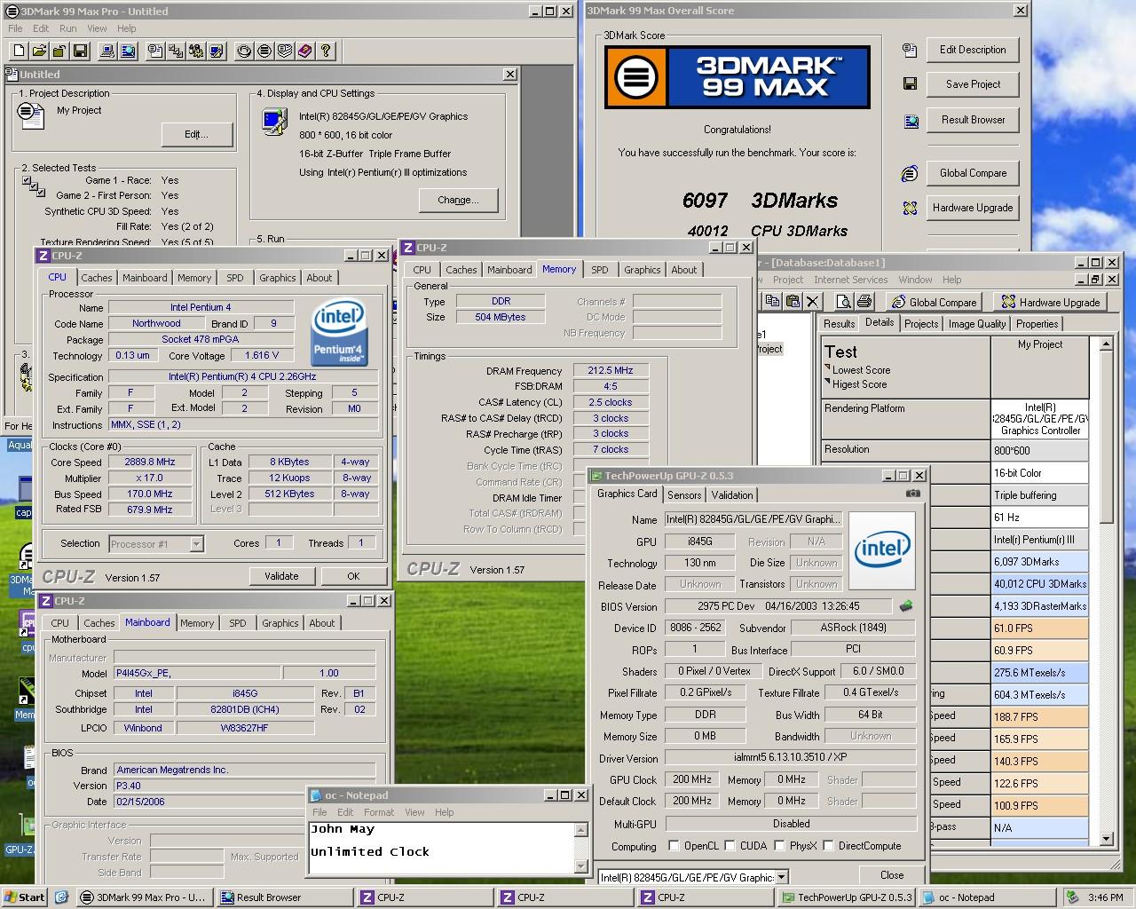Image resolution: width=1136 pixels, height=909 pixels.
Task: Click the Global Compare toolbar button in Result Browser
Action: (x=934, y=302)
